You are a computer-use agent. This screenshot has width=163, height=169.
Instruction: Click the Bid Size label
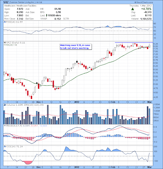coord(30,19)
